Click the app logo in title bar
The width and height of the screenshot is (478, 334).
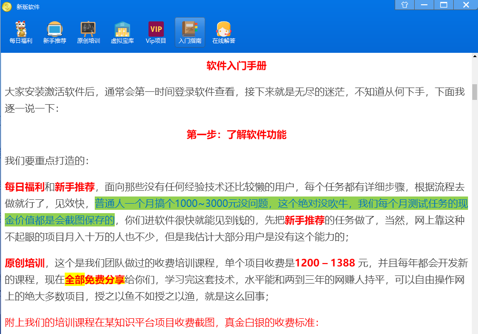point(7,7)
